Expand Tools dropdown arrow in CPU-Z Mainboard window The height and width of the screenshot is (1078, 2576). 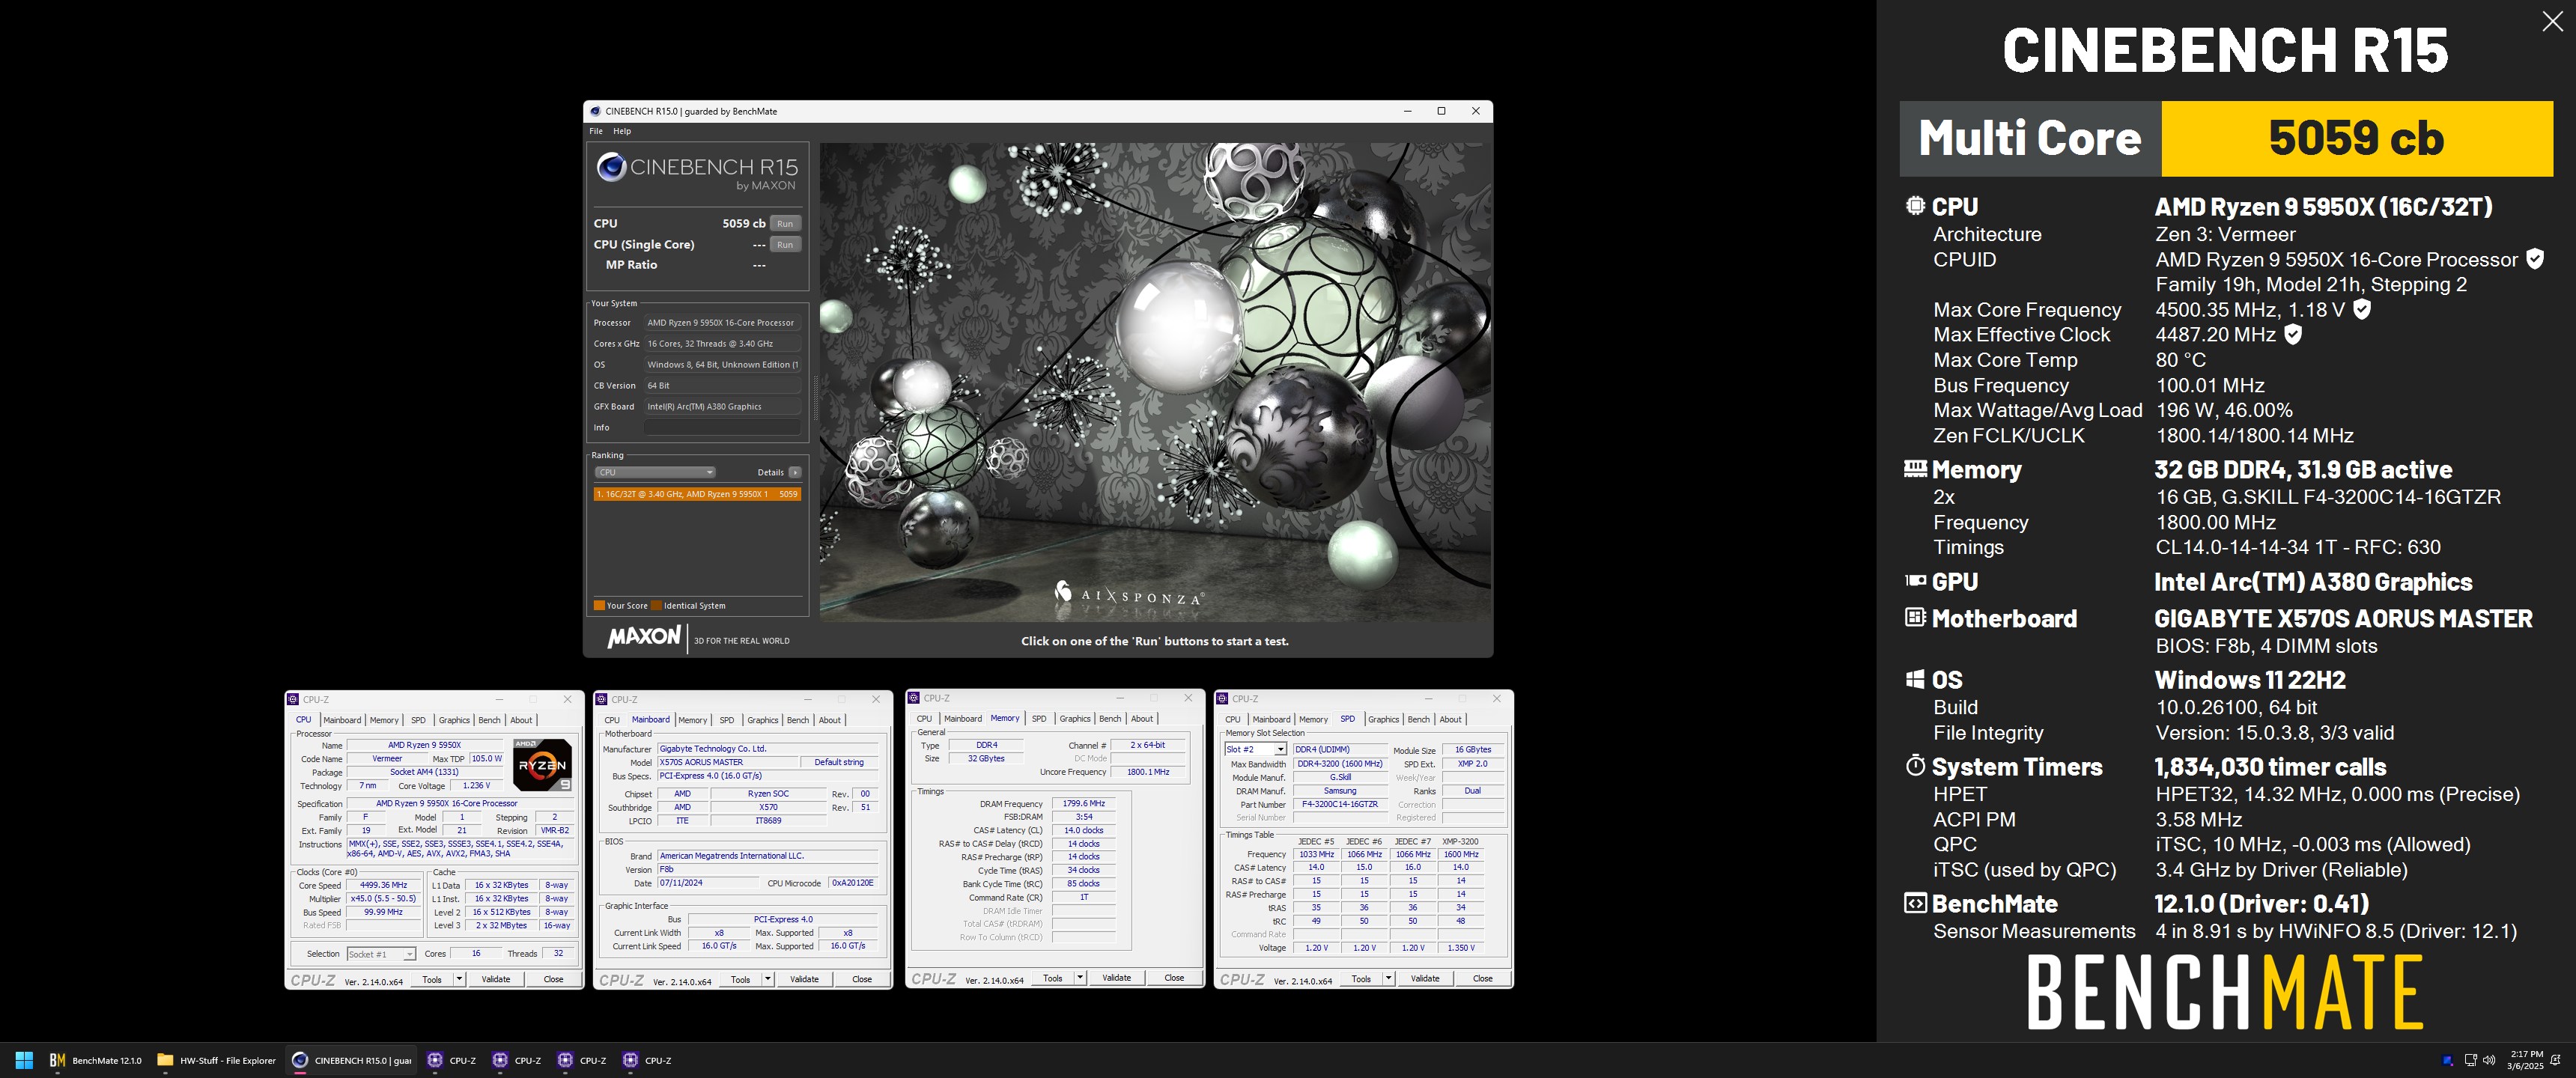coord(768,979)
